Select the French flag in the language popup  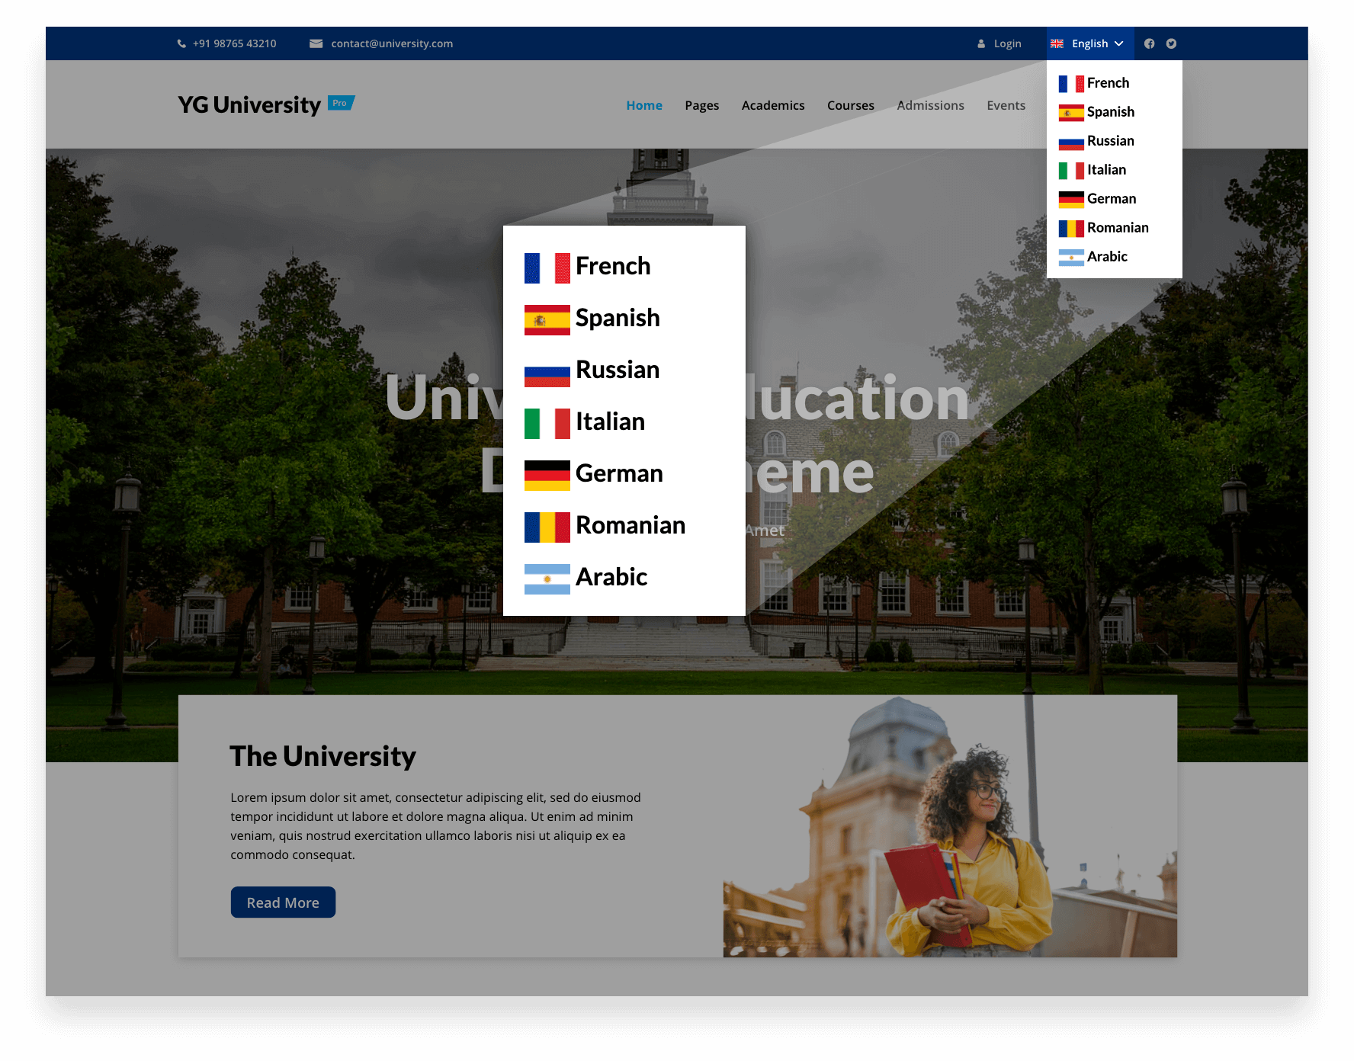(x=546, y=270)
